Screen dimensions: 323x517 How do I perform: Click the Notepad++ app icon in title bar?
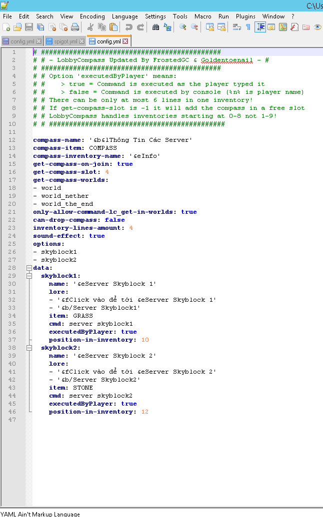click(4, 5)
